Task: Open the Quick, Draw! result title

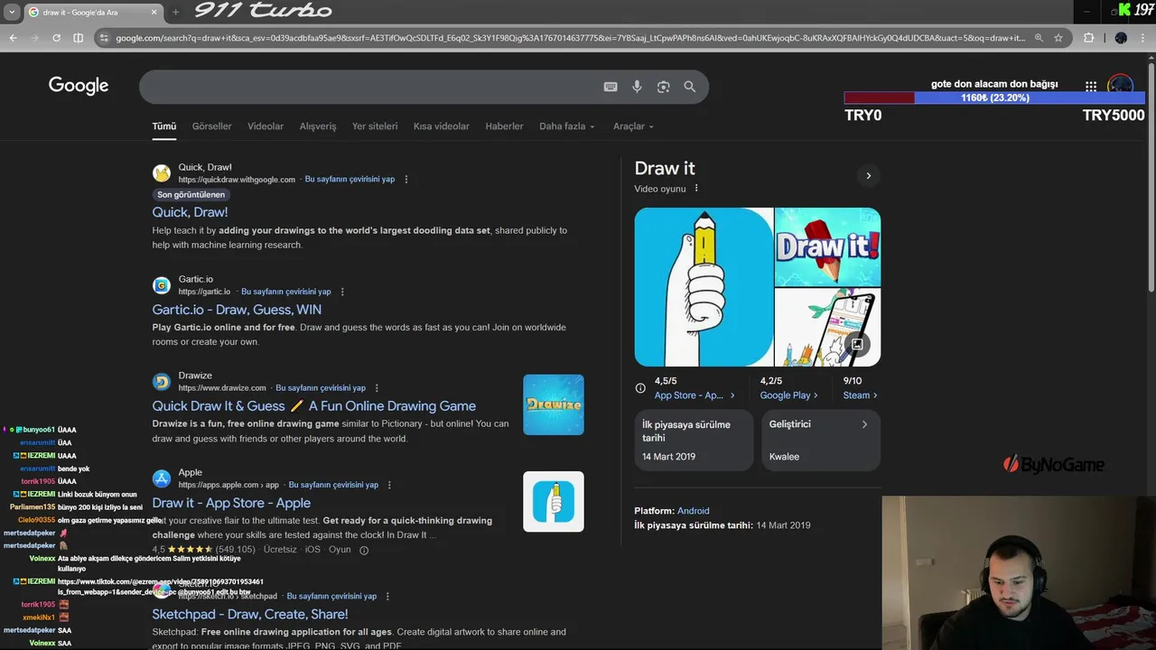Action: pyautogui.click(x=190, y=212)
